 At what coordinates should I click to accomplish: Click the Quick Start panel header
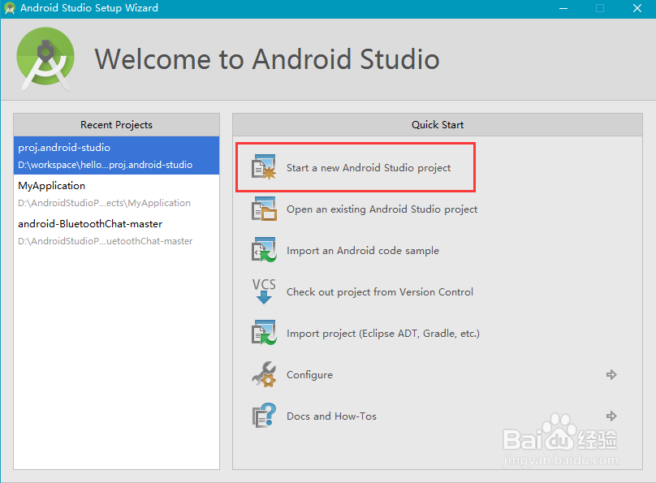pyautogui.click(x=437, y=125)
